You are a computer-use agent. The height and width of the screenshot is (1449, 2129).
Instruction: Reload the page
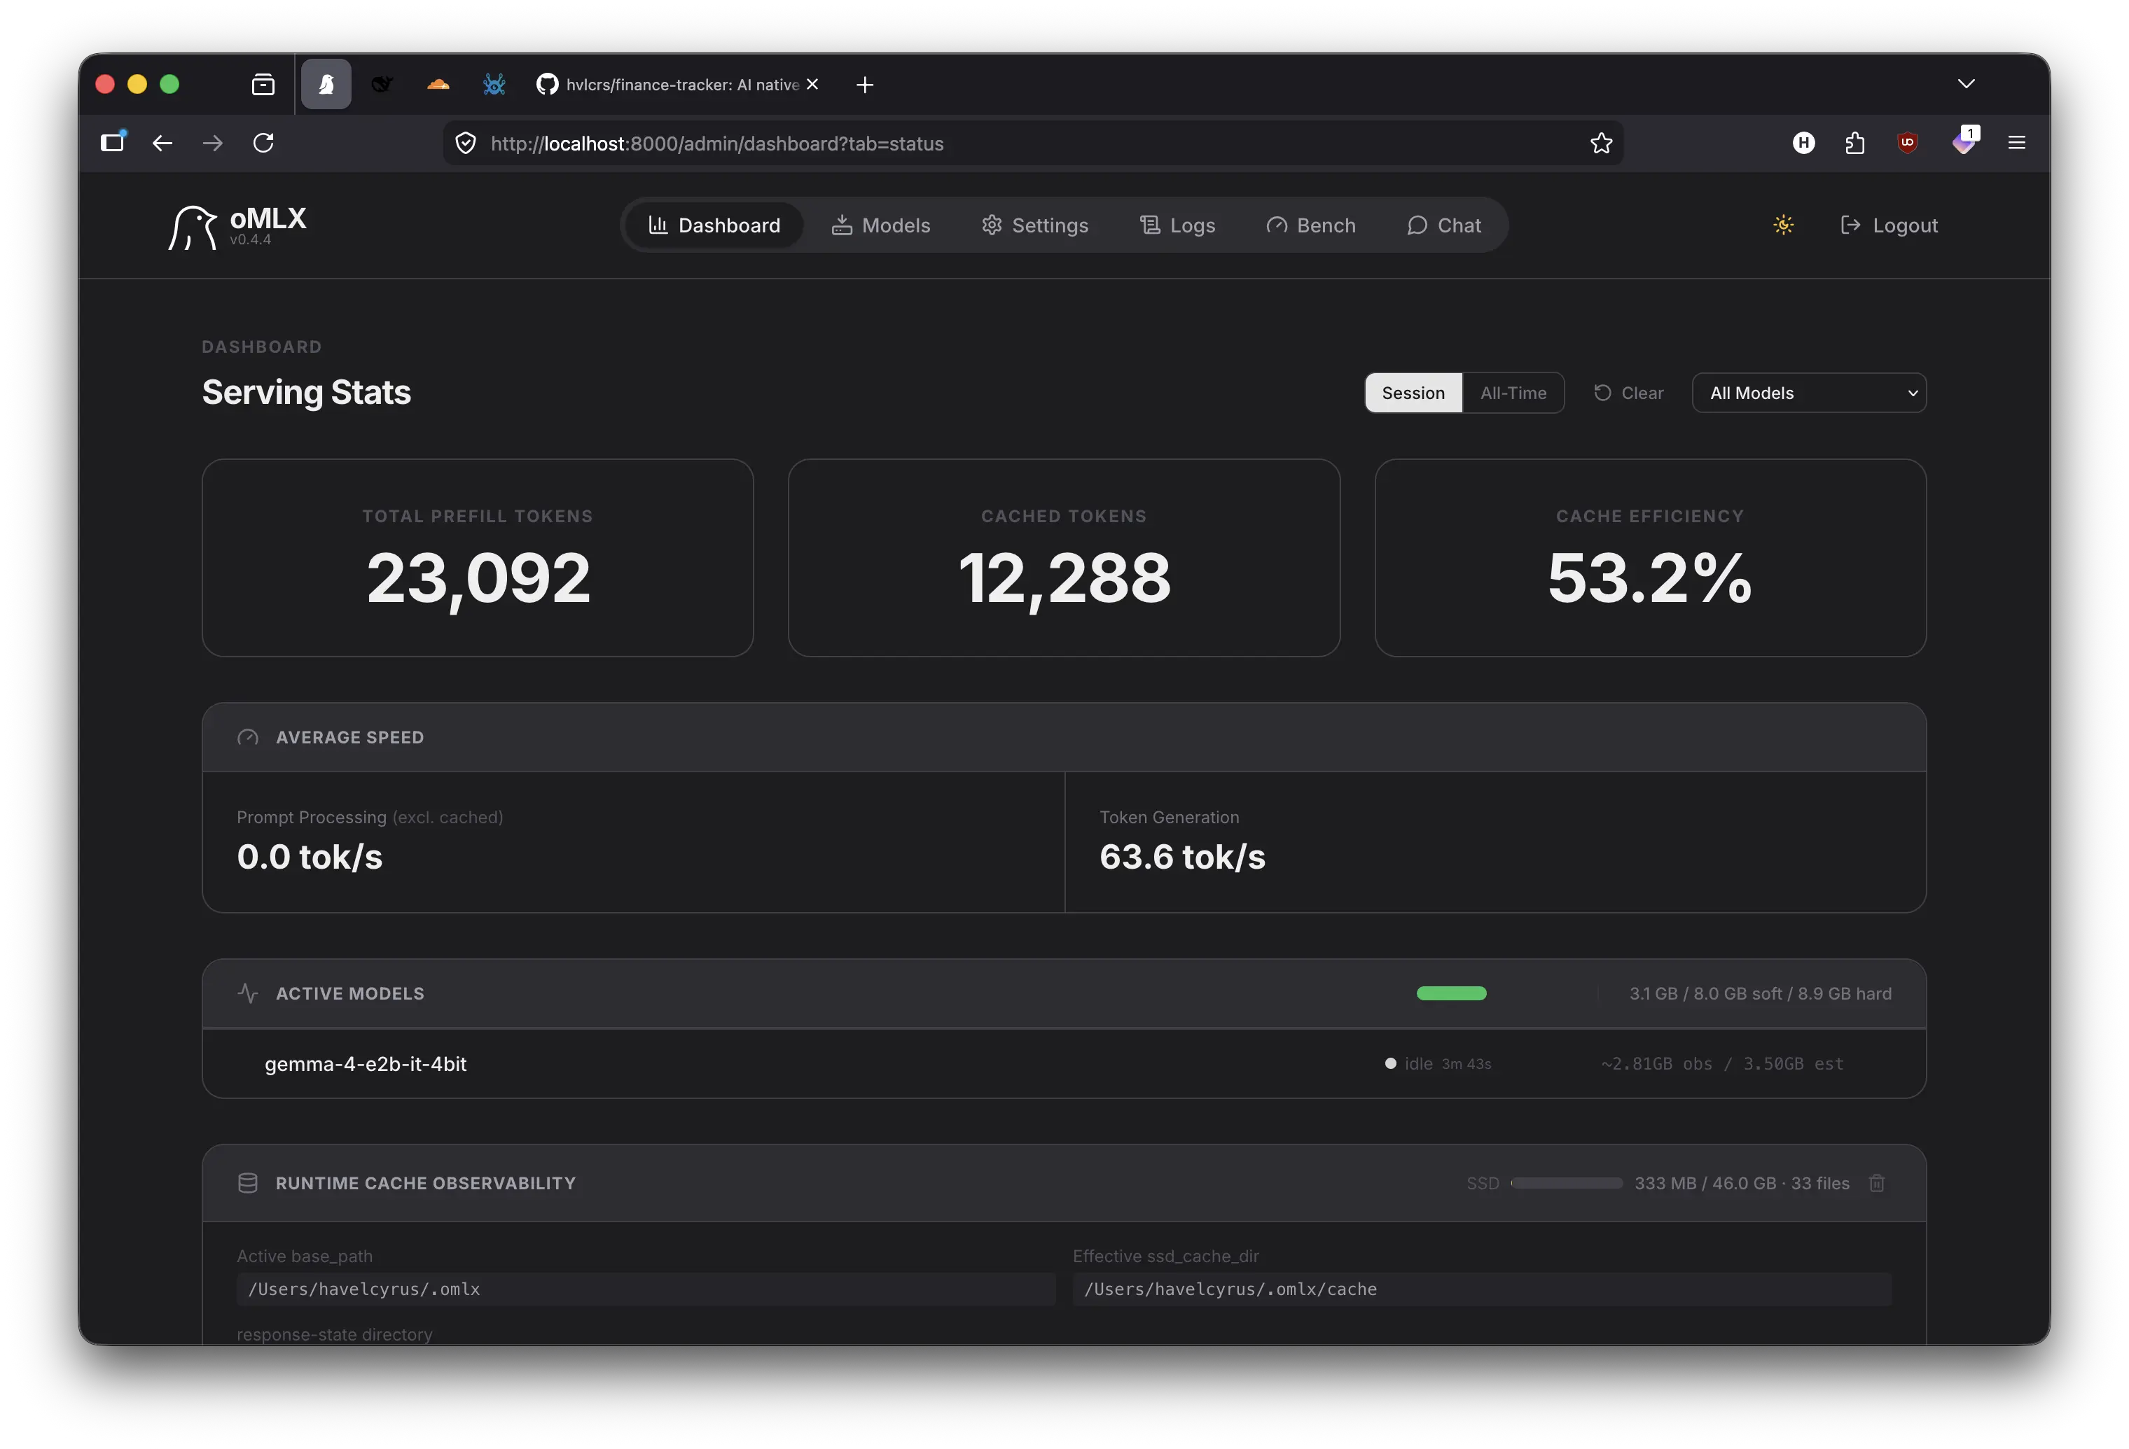click(263, 143)
